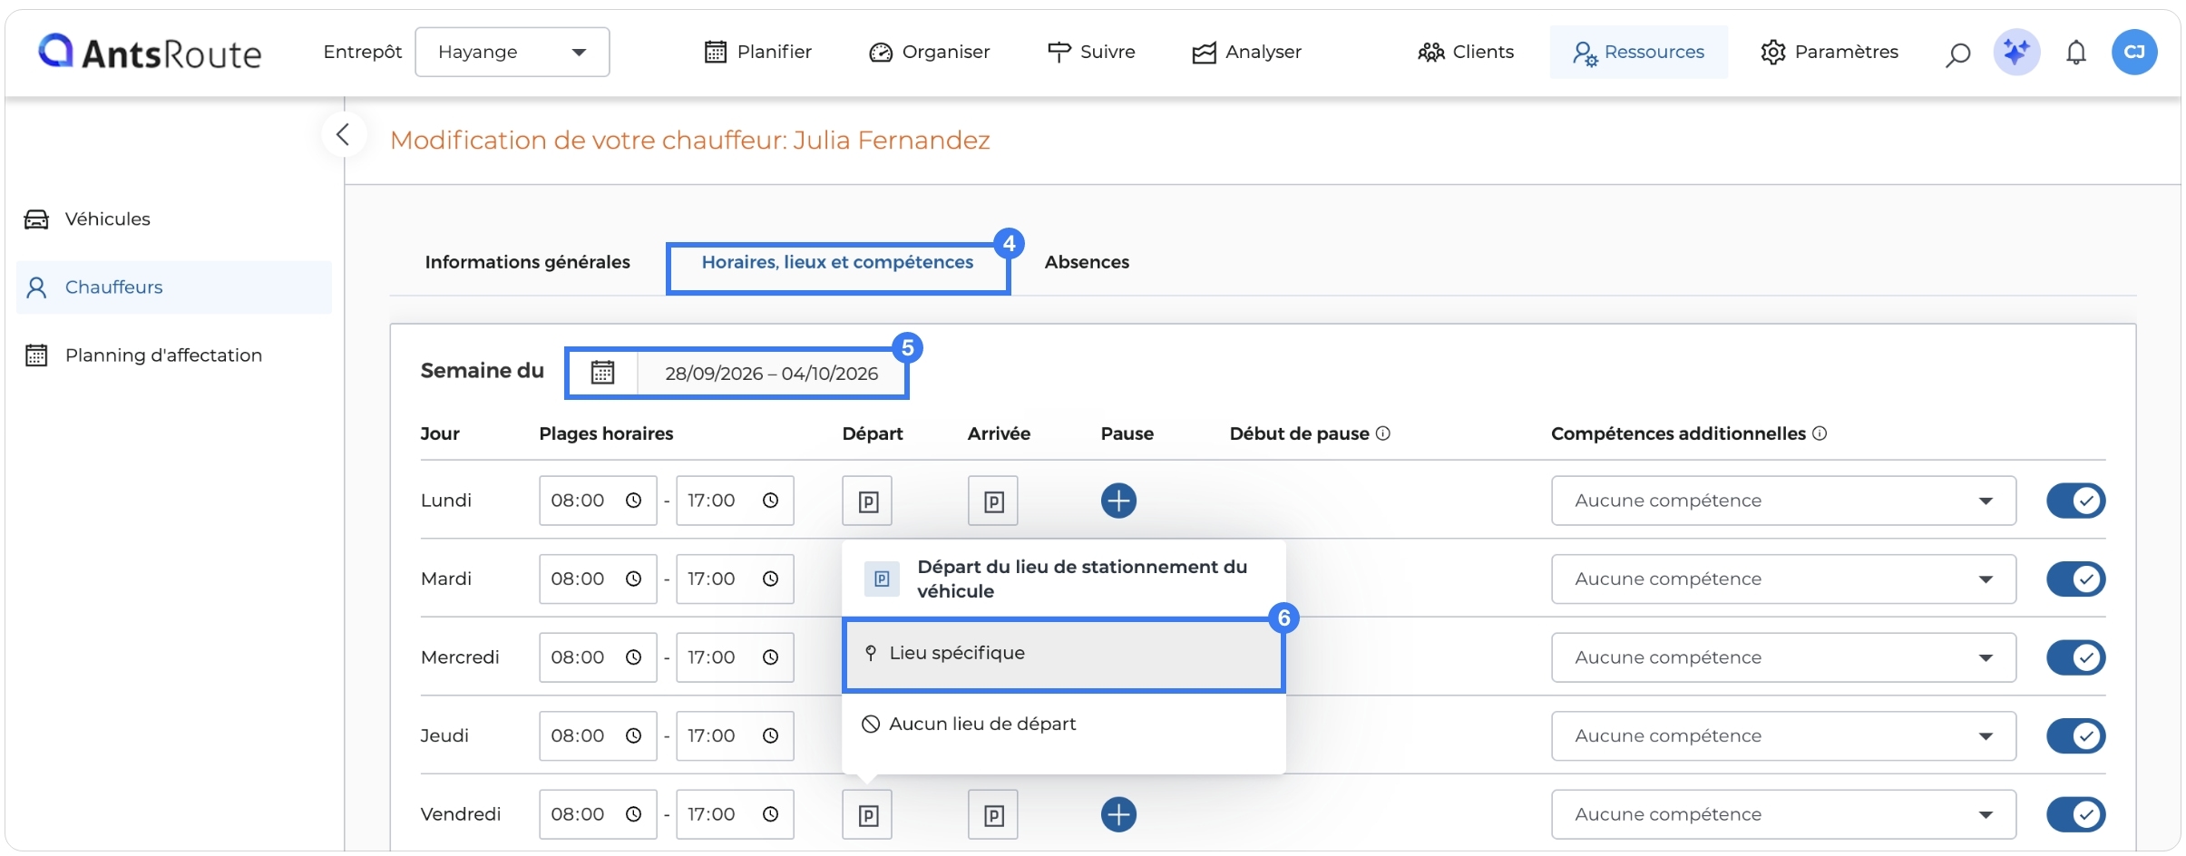Switch to the Absences tab

(1087, 262)
